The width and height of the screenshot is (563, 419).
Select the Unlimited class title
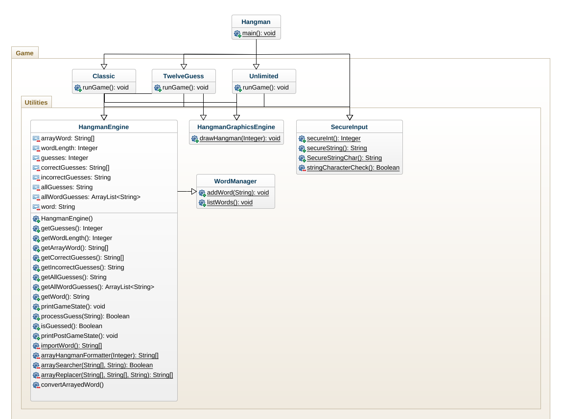coord(264,76)
